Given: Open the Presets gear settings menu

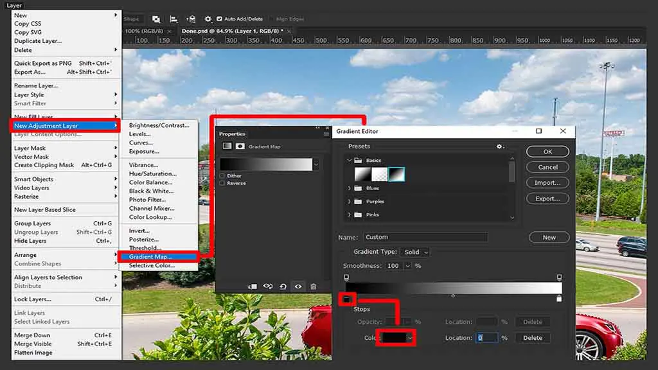Looking at the screenshot, I should point(500,146).
